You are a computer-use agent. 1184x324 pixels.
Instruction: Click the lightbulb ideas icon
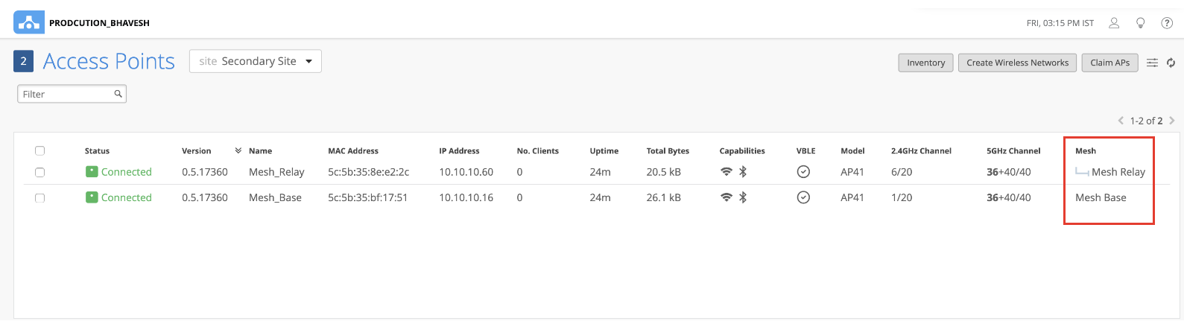1140,23
